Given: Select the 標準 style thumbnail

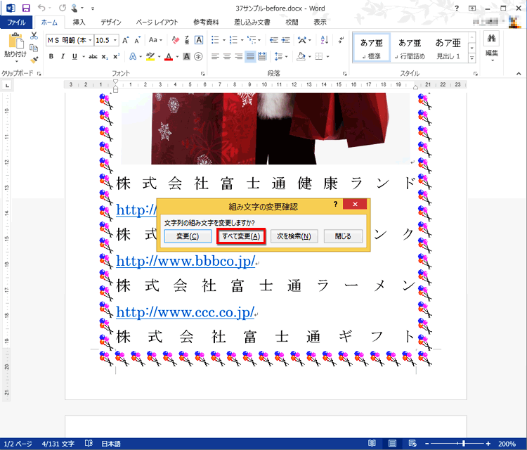Looking at the screenshot, I should pos(372,47).
